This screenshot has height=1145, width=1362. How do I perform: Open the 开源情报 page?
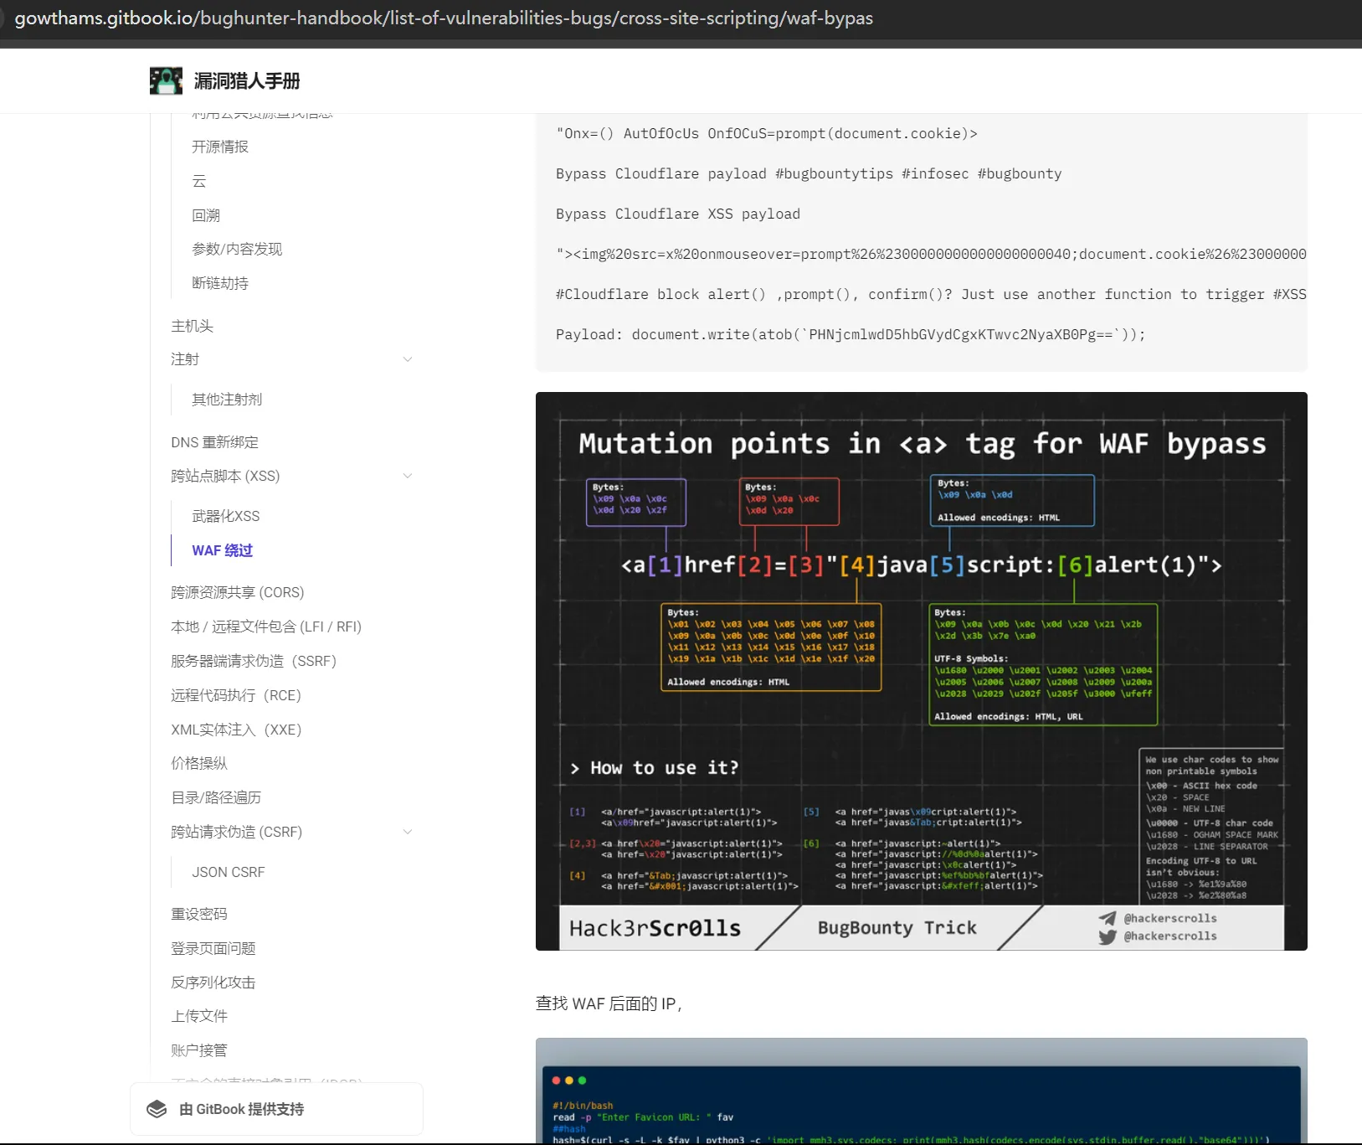point(220,147)
